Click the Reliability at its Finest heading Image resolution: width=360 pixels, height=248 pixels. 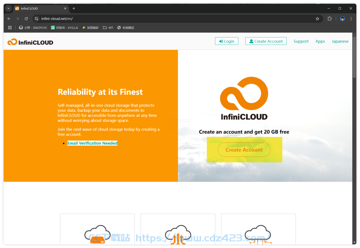coord(100,92)
